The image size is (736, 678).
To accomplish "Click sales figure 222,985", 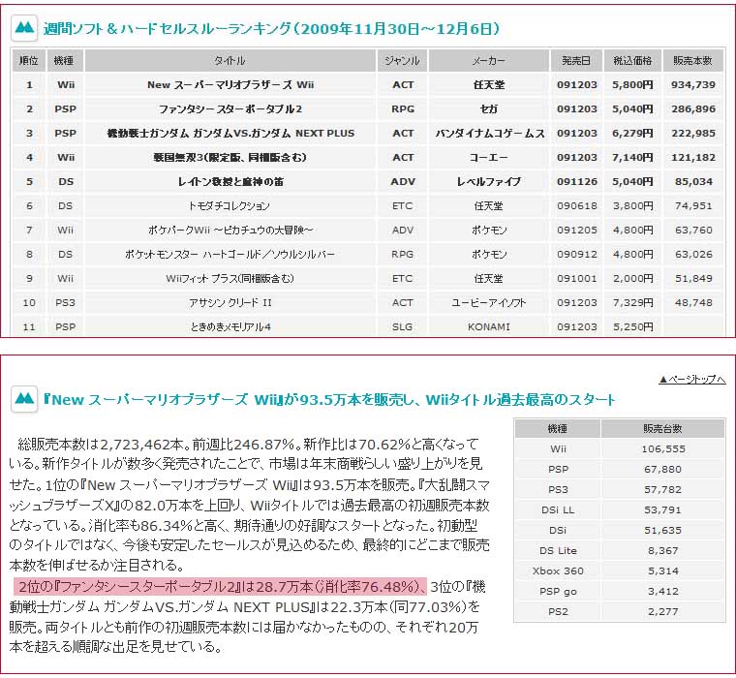I will 693,134.
